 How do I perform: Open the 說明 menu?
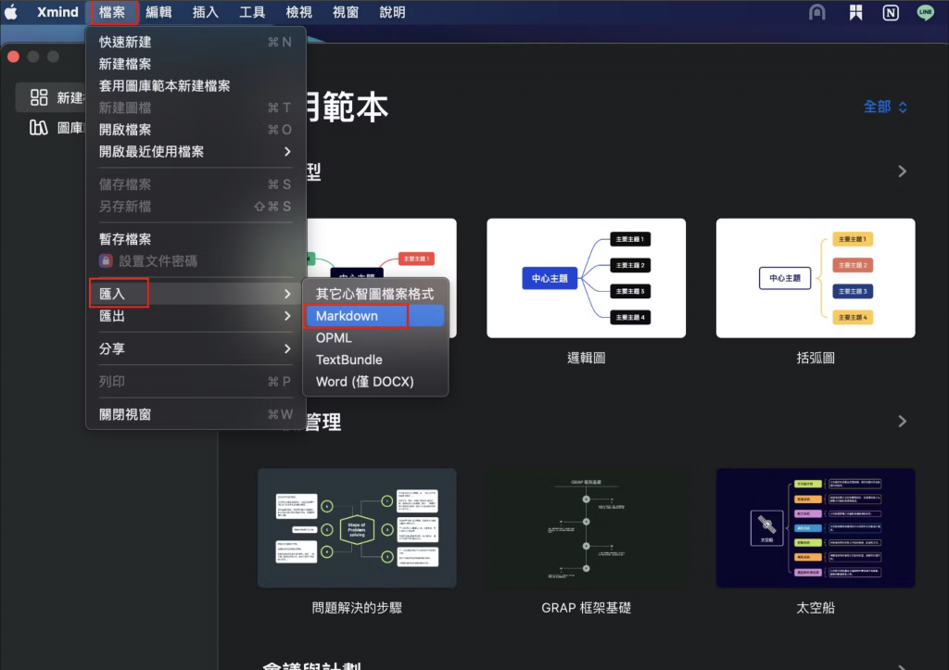[x=392, y=12]
